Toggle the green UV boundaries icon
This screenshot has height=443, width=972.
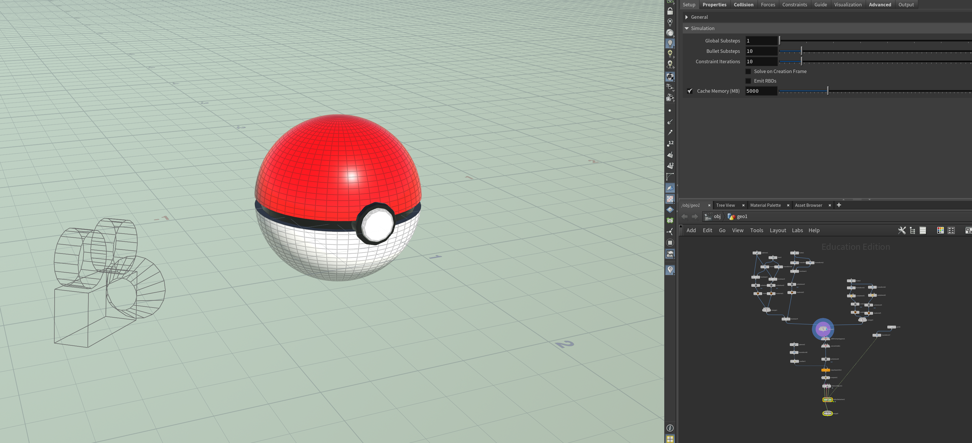click(670, 221)
